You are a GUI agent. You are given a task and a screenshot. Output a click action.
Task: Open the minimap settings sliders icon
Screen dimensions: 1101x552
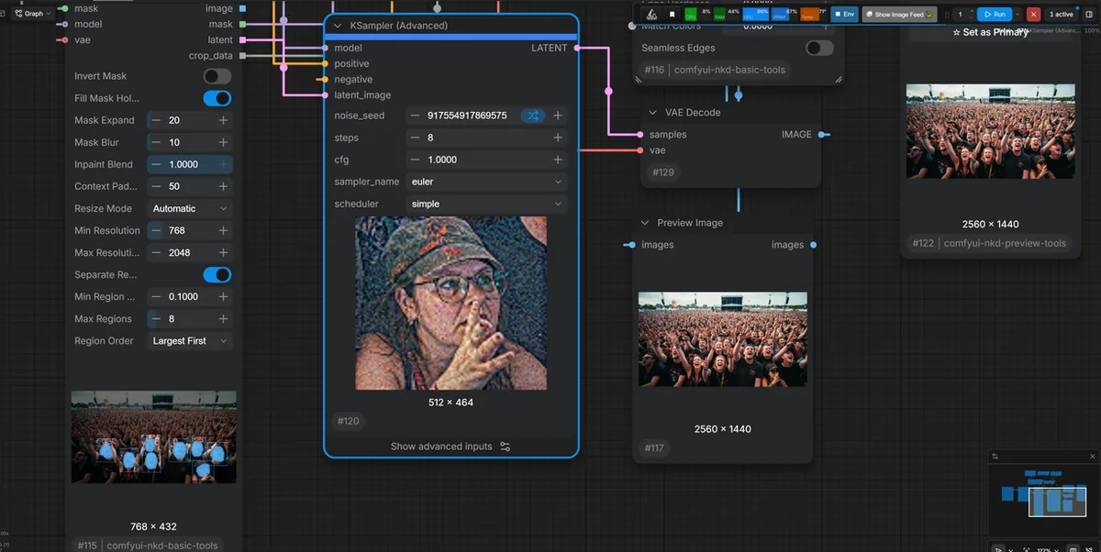click(995, 456)
